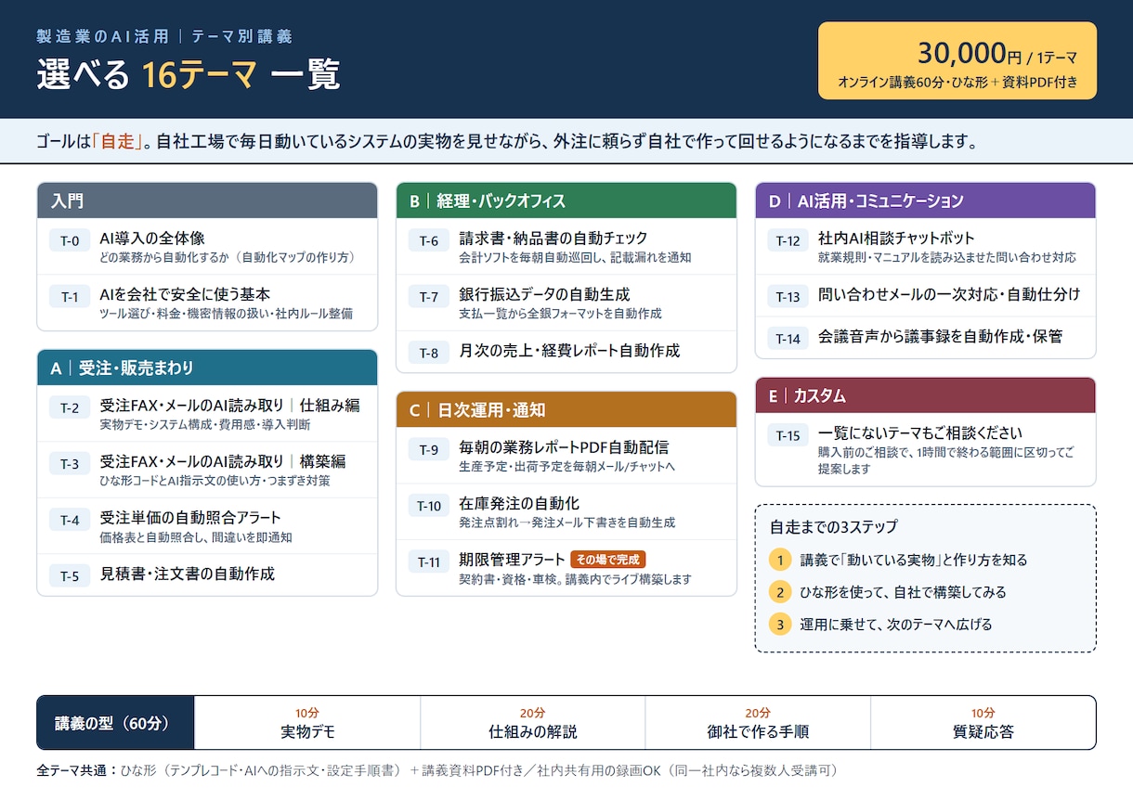The width and height of the screenshot is (1133, 800).
Task: Click the T-4 badge
Action: [70, 520]
